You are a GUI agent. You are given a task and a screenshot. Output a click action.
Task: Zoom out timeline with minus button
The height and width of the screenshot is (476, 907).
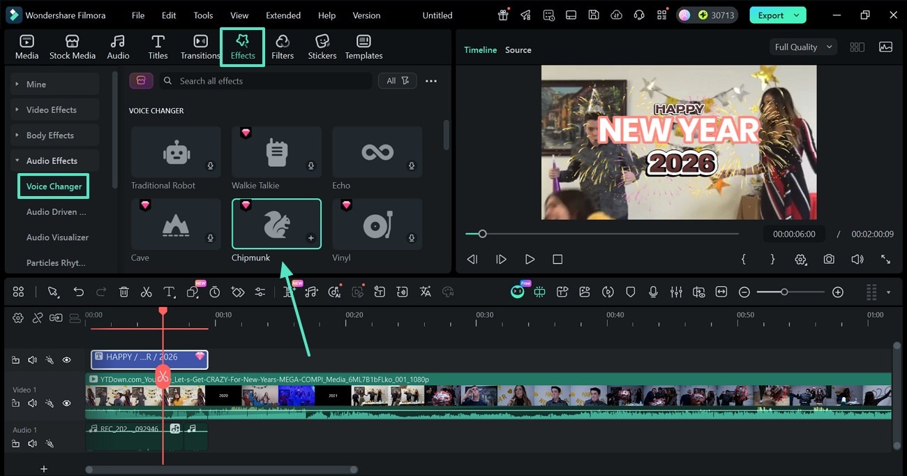[744, 292]
